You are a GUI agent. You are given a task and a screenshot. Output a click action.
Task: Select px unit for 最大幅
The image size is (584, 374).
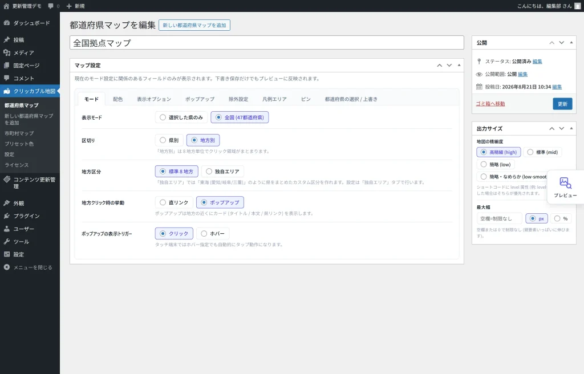tap(537, 218)
